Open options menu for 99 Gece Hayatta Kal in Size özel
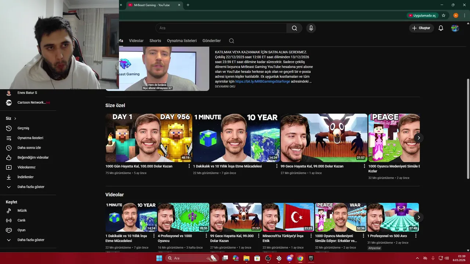This screenshot has height=264, width=470. [364, 166]
